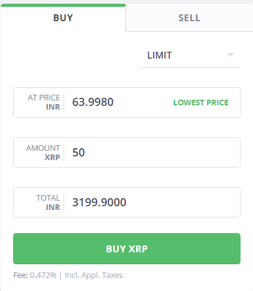Focus the AT PRICE input field
The width and height of the screenshot is (253, 291).
click(x=126, y=102)
